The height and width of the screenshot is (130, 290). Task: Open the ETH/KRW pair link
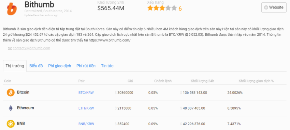pos(86,108)
